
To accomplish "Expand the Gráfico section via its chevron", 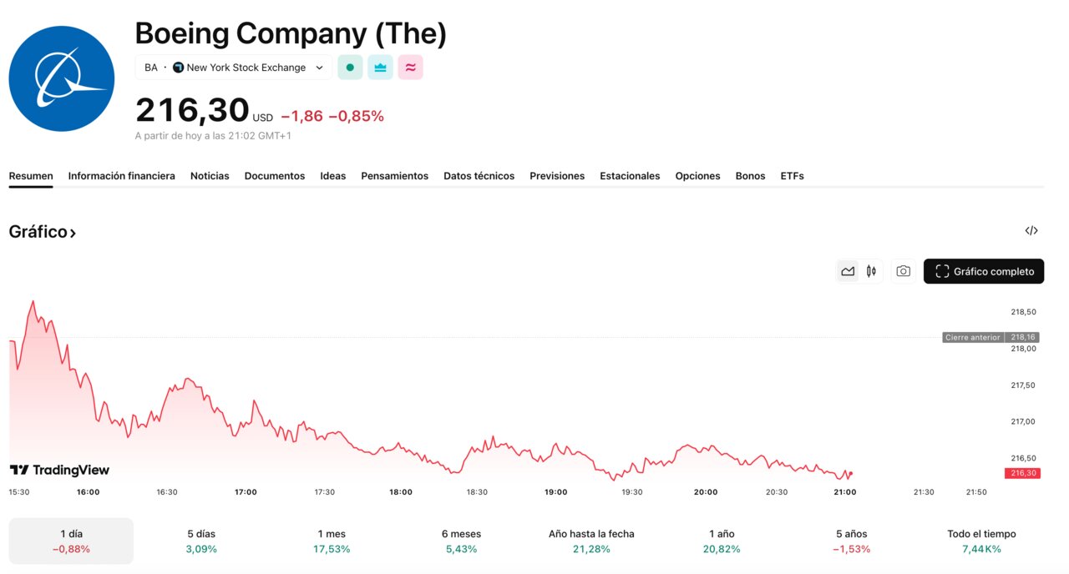I will 71,232.
